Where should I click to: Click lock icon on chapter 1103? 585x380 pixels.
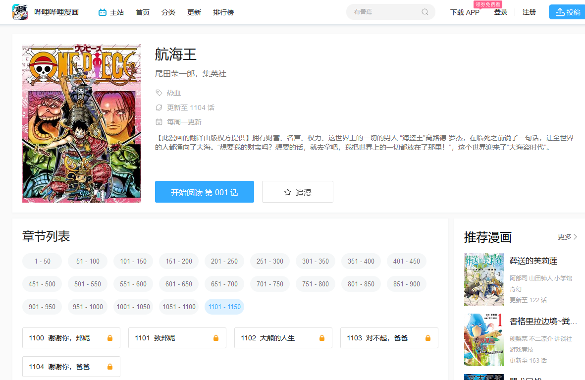[x=428, y=338]
